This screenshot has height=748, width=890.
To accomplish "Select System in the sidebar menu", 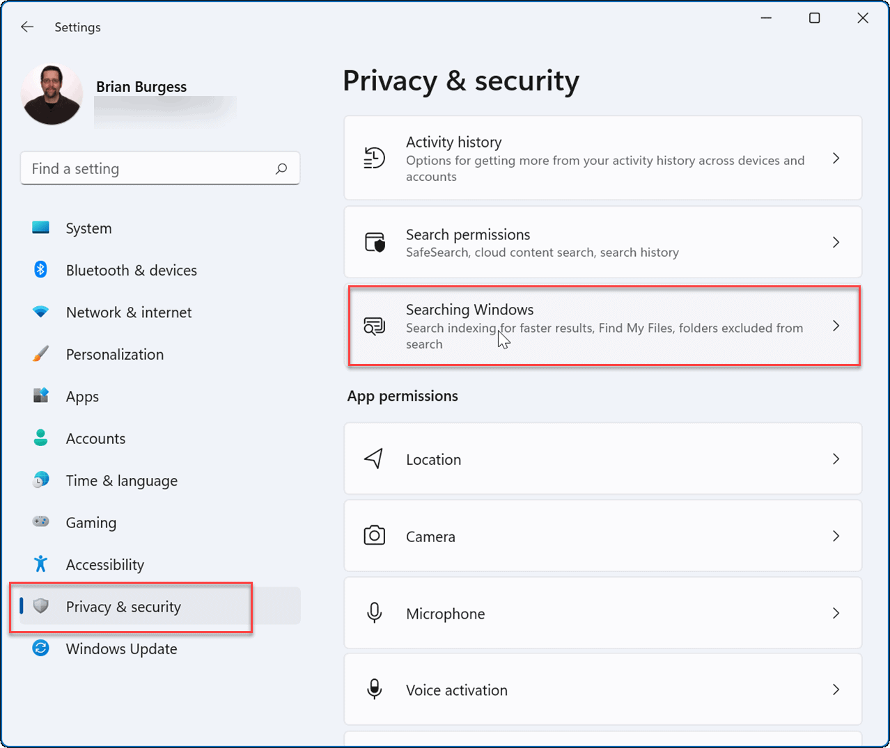I will coord(88,228).
